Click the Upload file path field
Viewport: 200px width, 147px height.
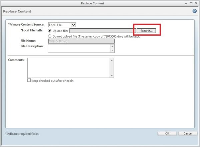(x=103, y=31)
